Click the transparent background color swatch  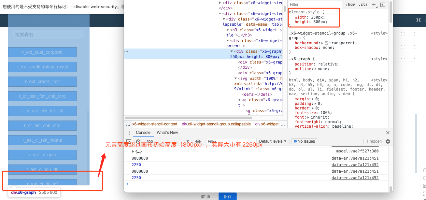point(327,43)
